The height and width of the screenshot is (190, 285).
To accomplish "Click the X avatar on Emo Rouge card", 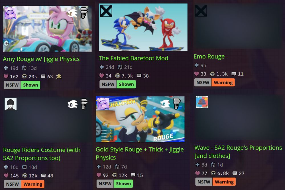I will [201, 11].
